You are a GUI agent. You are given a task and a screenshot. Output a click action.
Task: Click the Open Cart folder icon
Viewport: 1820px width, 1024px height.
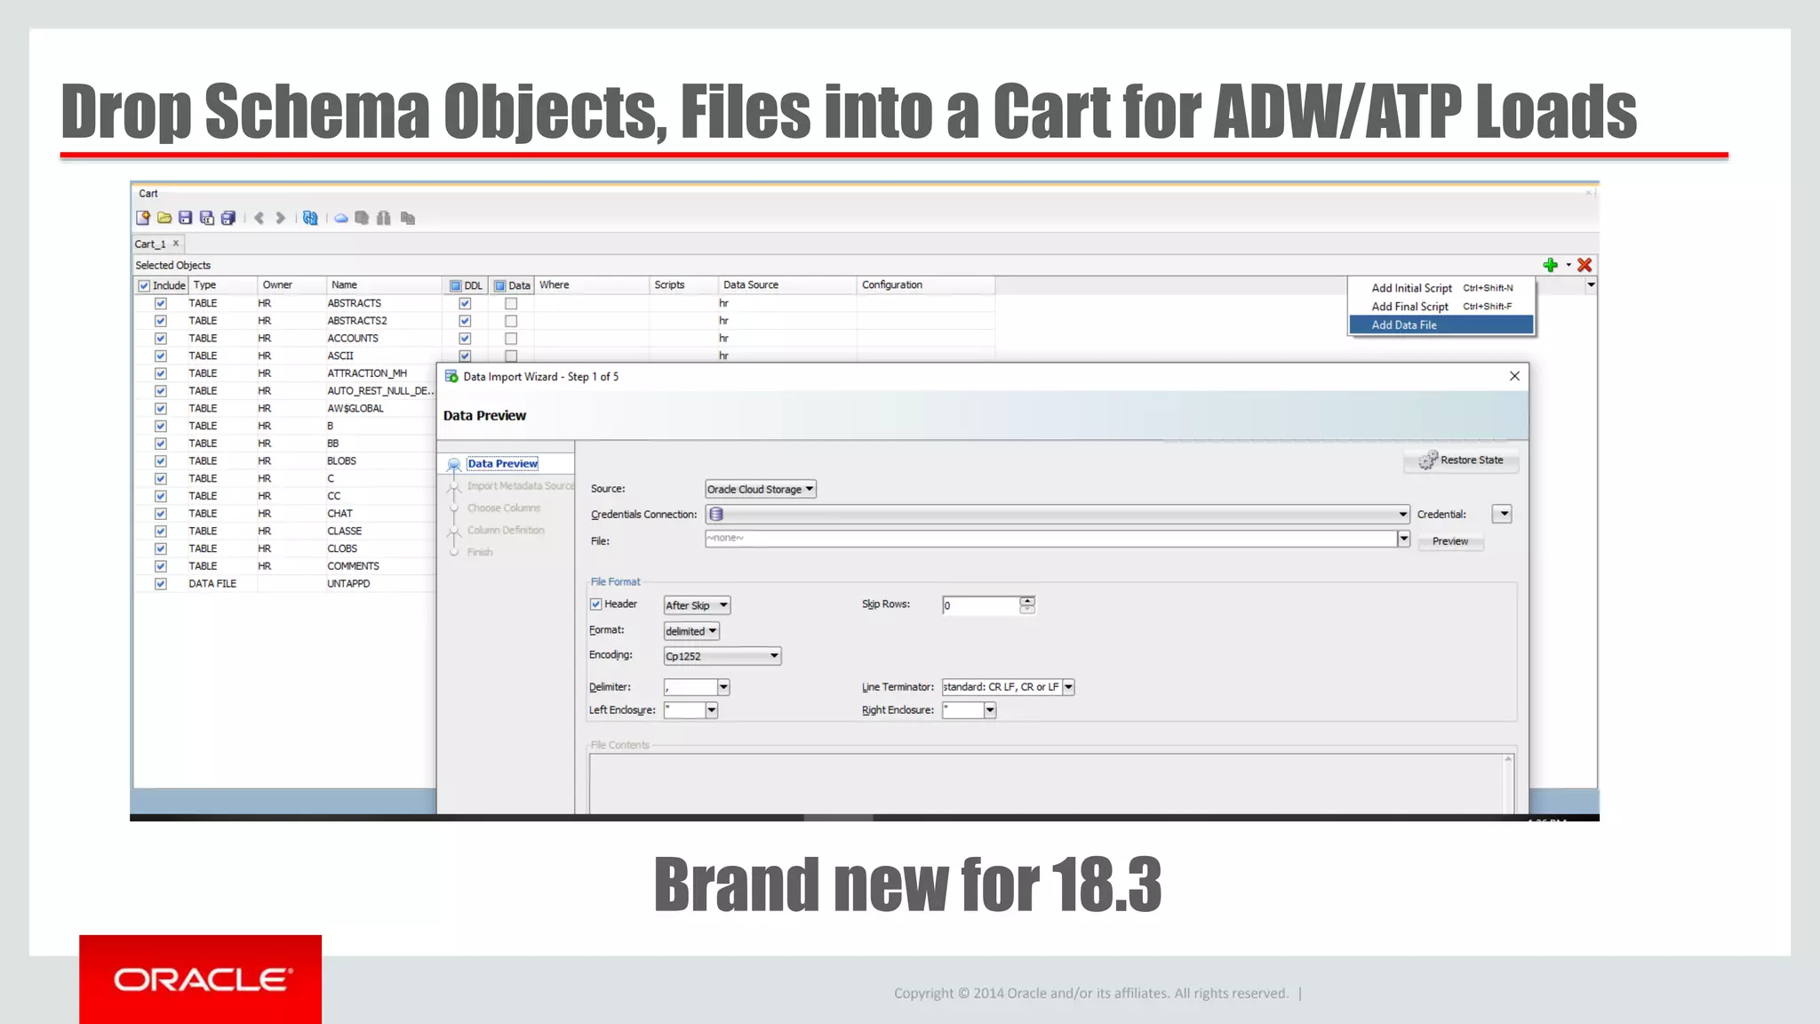(164, 218)
